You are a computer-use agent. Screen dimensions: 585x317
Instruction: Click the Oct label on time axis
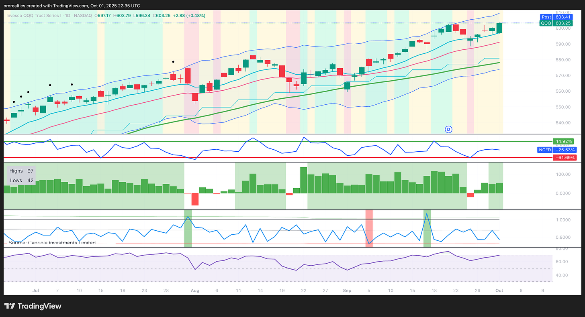(x=499, y=290)
